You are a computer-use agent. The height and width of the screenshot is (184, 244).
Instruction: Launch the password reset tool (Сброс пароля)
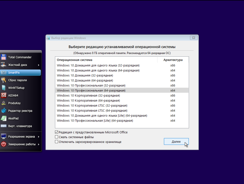coord(17,80)
